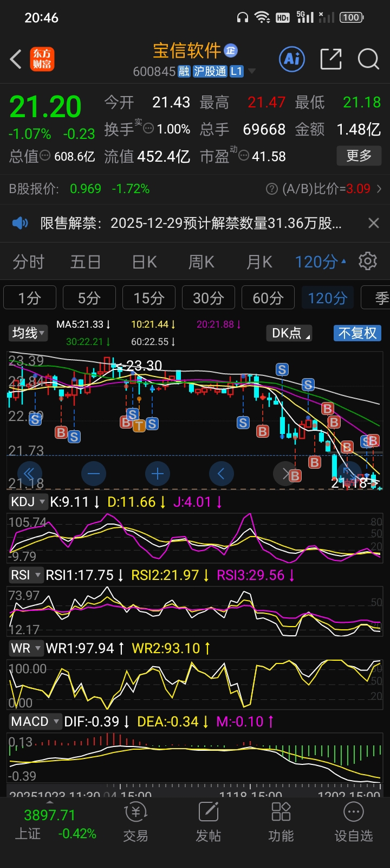Tap the B股报价 0.969 value

click(86, 189)
